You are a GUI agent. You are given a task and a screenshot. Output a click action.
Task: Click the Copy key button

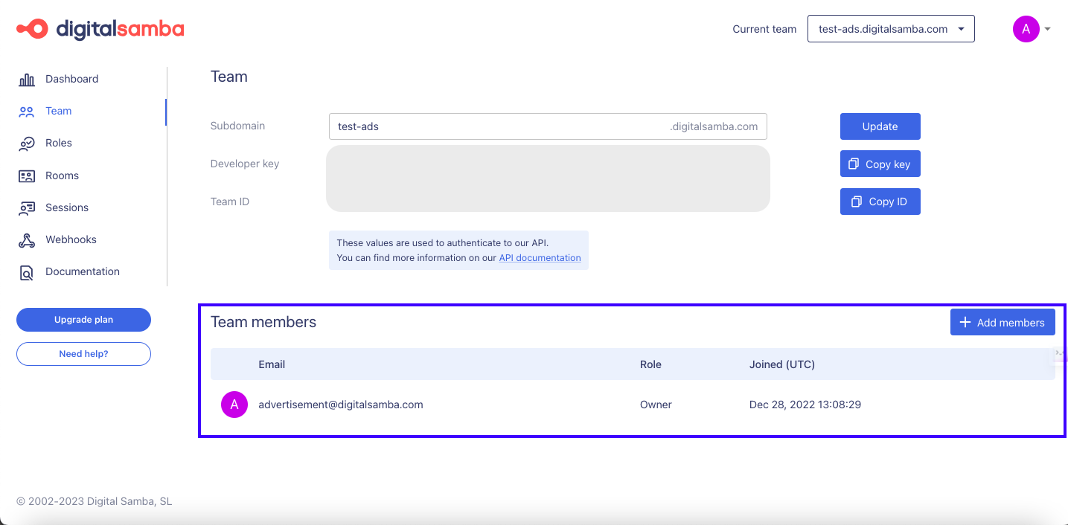[x=880, y=164]
